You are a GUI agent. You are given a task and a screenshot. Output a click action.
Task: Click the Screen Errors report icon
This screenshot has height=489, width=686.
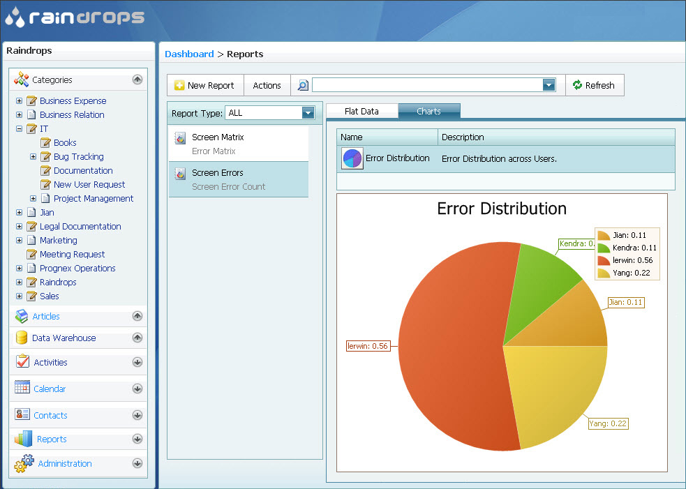click(180, 174)
